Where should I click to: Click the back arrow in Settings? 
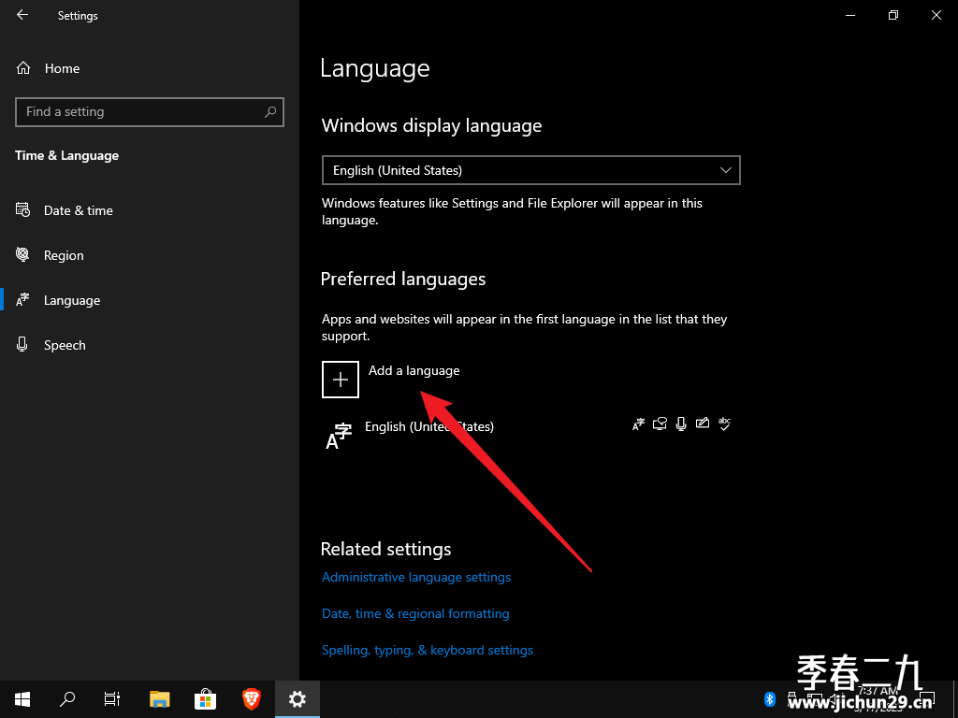click(x=22, y=15)
